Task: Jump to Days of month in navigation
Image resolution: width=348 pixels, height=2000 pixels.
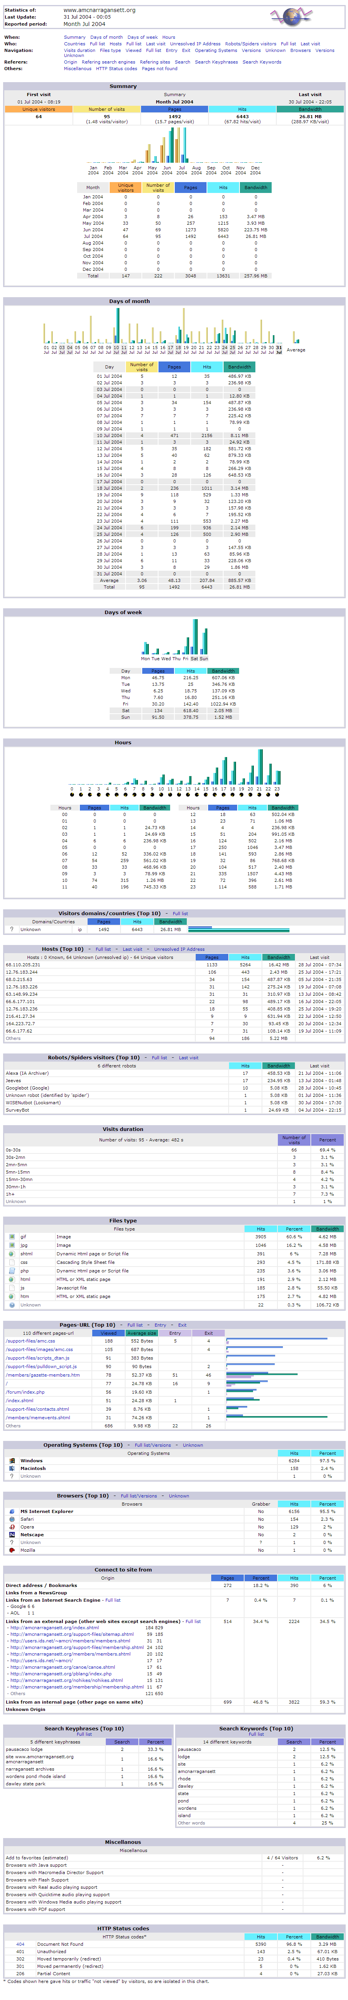Action: pos(106,37)
